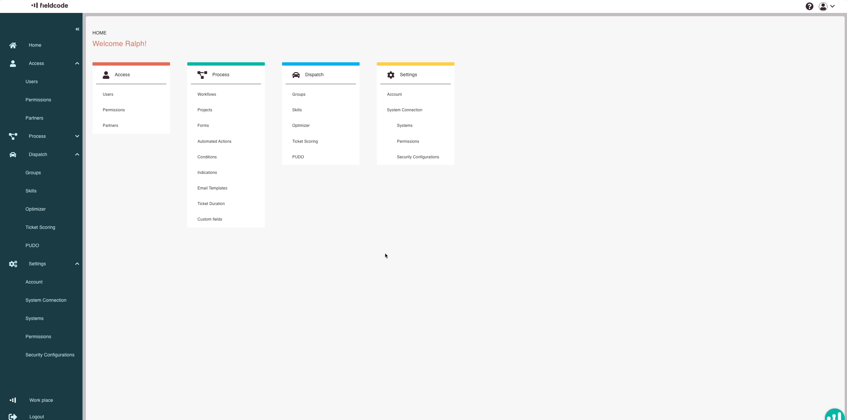Click the car icon on the Dispatch card

(296, 75)
